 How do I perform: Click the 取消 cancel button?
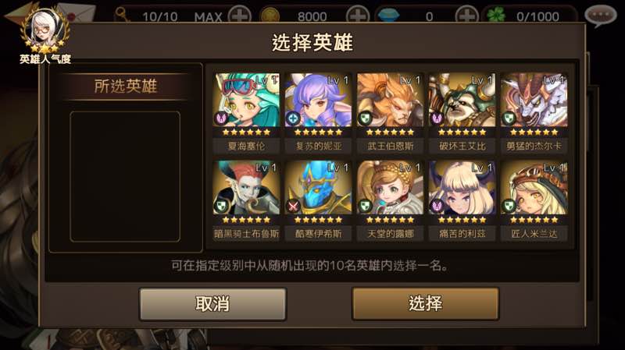[212, 304]
